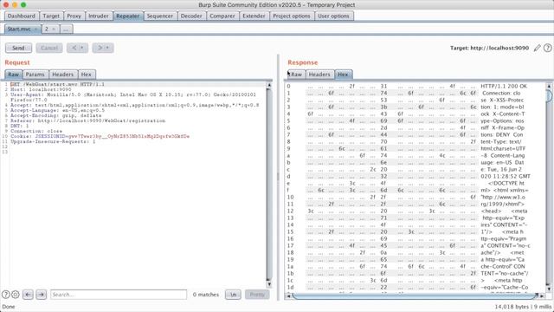This screenshot has height=312, width=554.
Task: Click the Upgrade-Insecure-Requests line
Action: [x=53, y=141]
